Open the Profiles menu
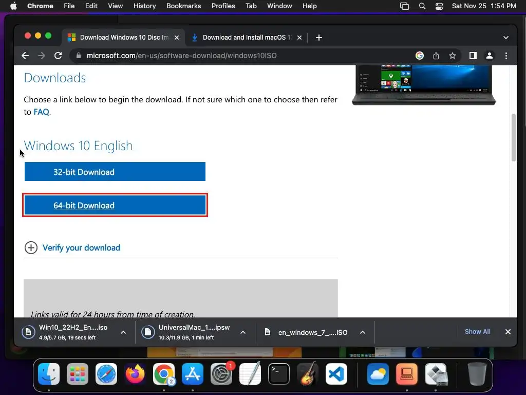The height and width of the screenshot is (395, 526). [223, 6]
